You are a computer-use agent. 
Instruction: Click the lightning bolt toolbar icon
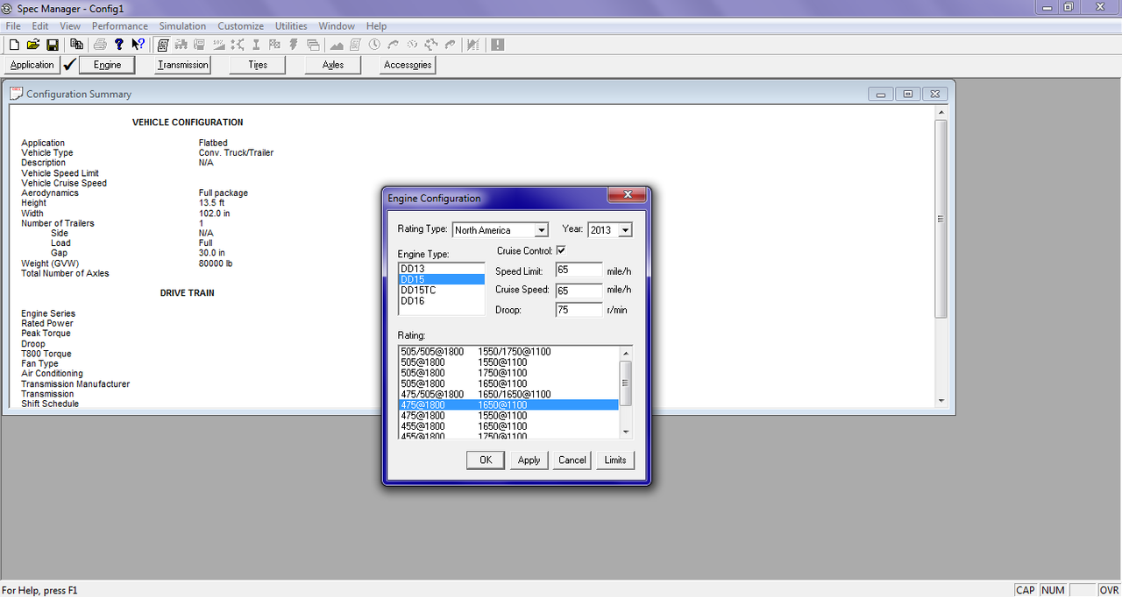293,45
